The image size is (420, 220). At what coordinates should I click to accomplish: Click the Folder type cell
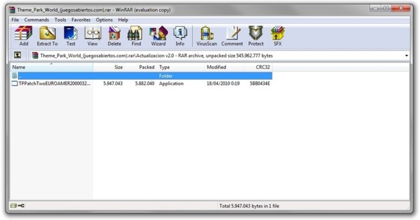click(x=166, y=76)
